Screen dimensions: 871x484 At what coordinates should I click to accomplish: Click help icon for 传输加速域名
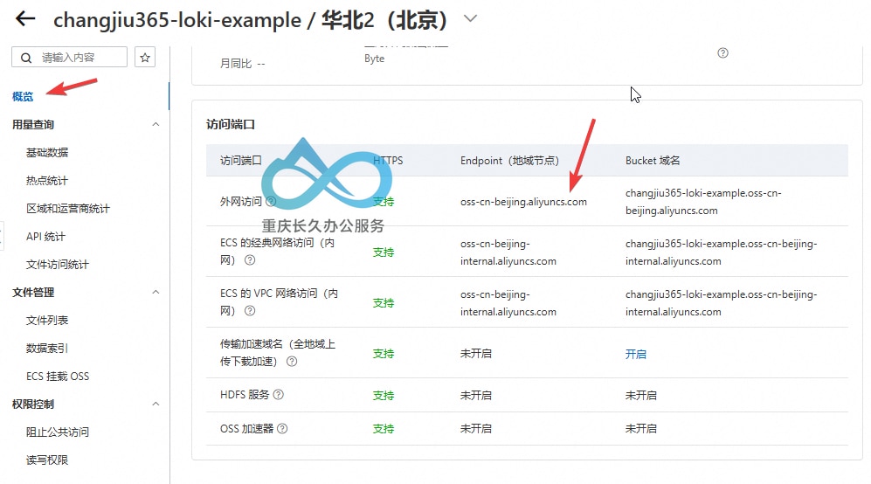pos(292,361)
